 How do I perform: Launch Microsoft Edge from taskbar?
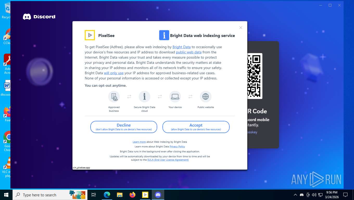107,195
